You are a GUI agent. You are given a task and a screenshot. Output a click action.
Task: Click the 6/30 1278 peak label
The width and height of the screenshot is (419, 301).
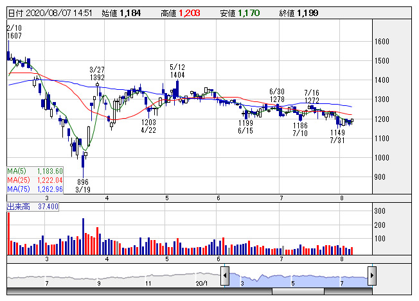coord(277,96)
